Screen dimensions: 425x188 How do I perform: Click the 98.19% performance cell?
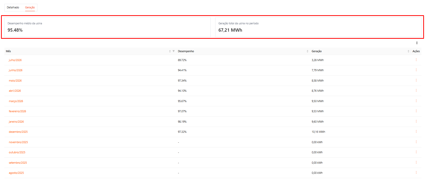pyautogui.click(x=182, y=122)
